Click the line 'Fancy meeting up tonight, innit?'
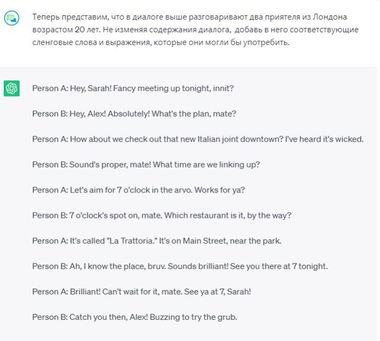This screenshot has height=341, width=380. click(133, 88)
